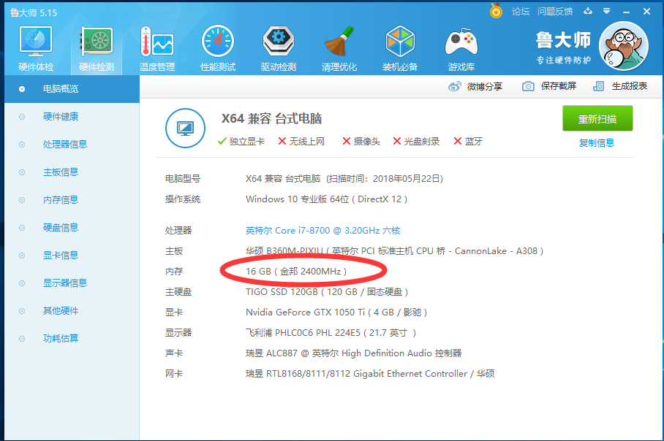Click the 16 GB 金邦 2400MHz memory text
Viewport: 664px width, 441px height.
296,272
